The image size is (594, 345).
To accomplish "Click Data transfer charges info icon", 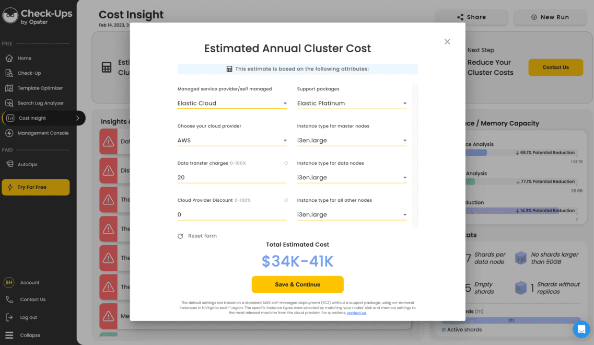I will coord(286,163).
